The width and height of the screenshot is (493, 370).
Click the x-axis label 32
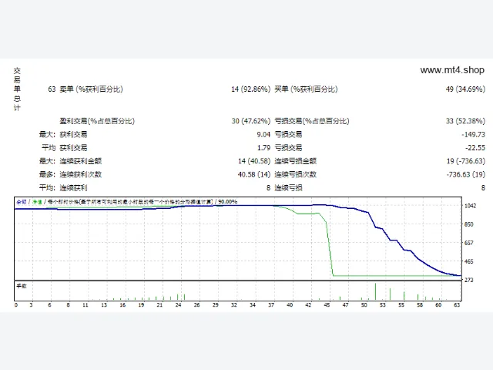pos(234,305)
